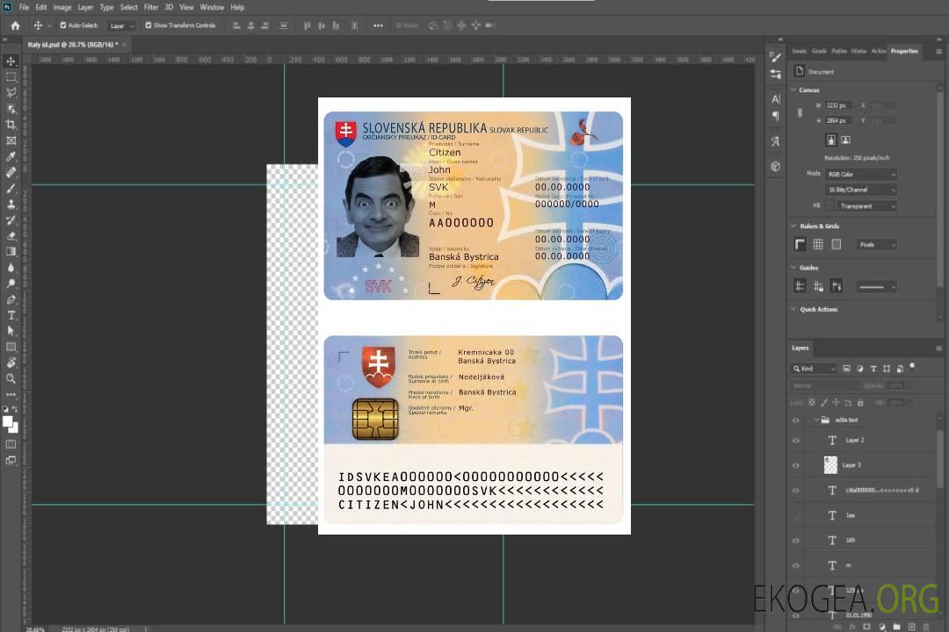
Task: Open the Filter menu
Action: pos(151,7)
